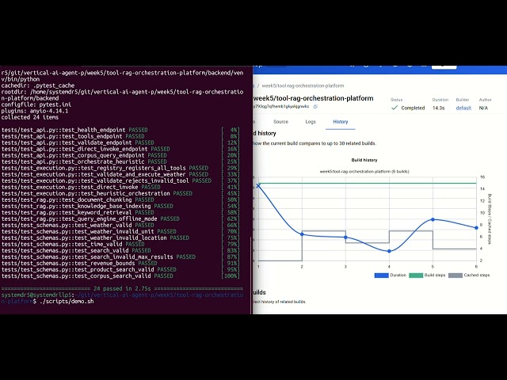
Task: Toggle the Build steps legend swatch
Action: tap(416, 275)
